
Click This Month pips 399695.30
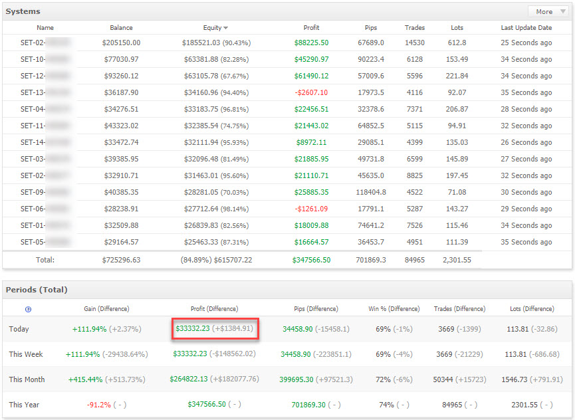click(x=296, y=379)
